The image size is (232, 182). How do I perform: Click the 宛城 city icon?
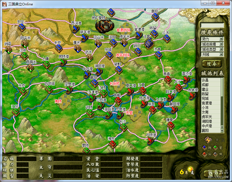109,56
